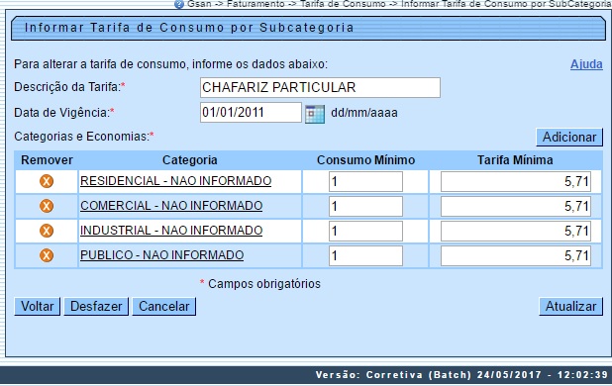The image size is (612, 386).
Task: Open the INDUSTRIAL - NAO INFORMADO link
Action: click(x=171, y=231)
